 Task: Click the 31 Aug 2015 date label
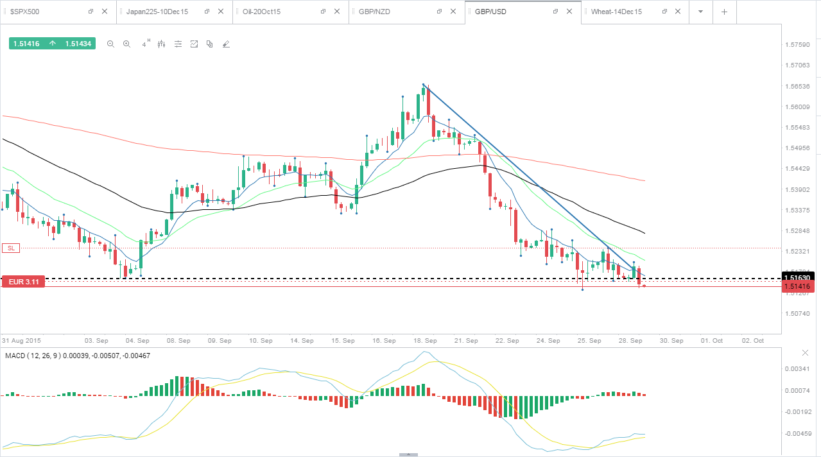click(21, 340)
